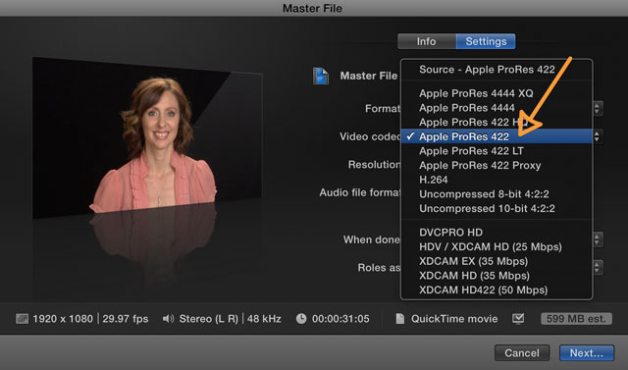Choose Apple ProRes 422 HQ codec

497,122
